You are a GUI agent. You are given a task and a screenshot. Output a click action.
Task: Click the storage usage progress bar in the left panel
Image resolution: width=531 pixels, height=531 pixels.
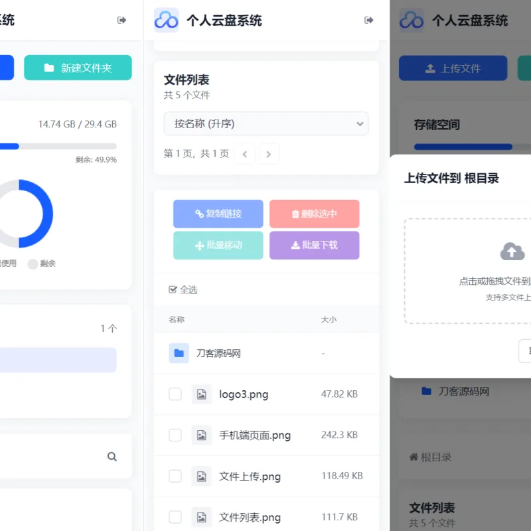pos(58,146)
